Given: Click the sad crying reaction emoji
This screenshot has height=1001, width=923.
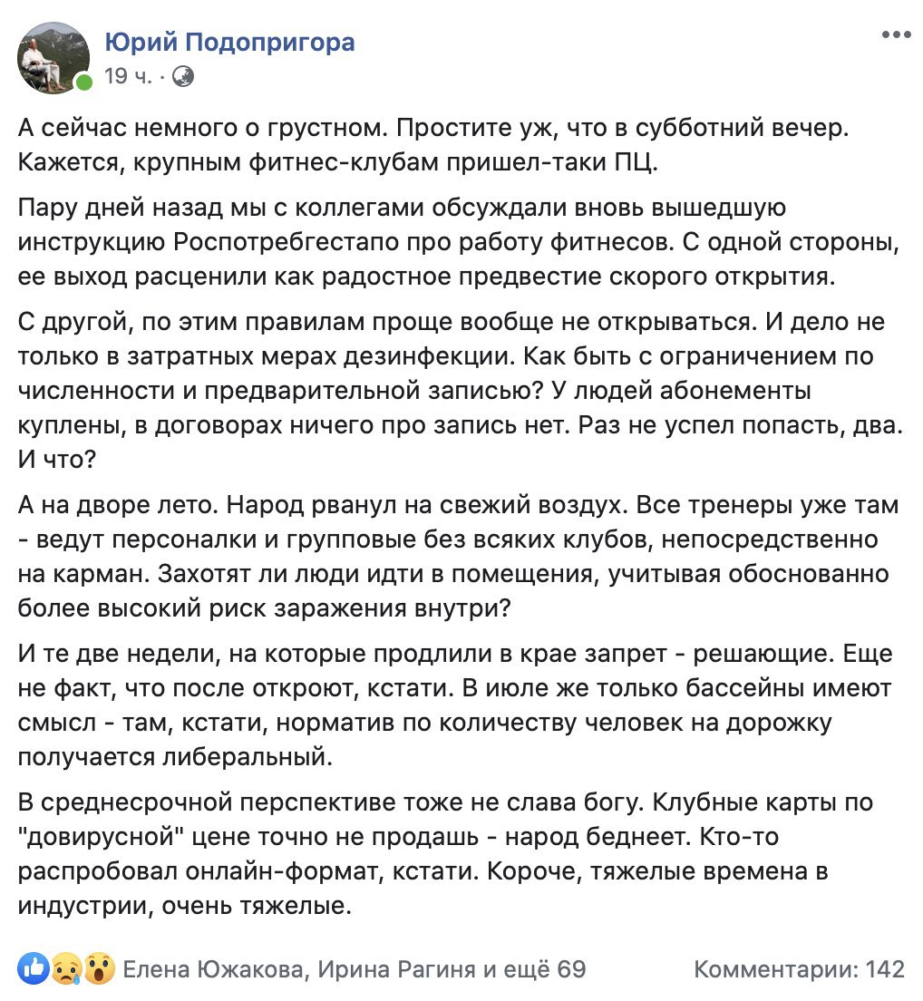Looking at the screenshot, I should point(69,968).
